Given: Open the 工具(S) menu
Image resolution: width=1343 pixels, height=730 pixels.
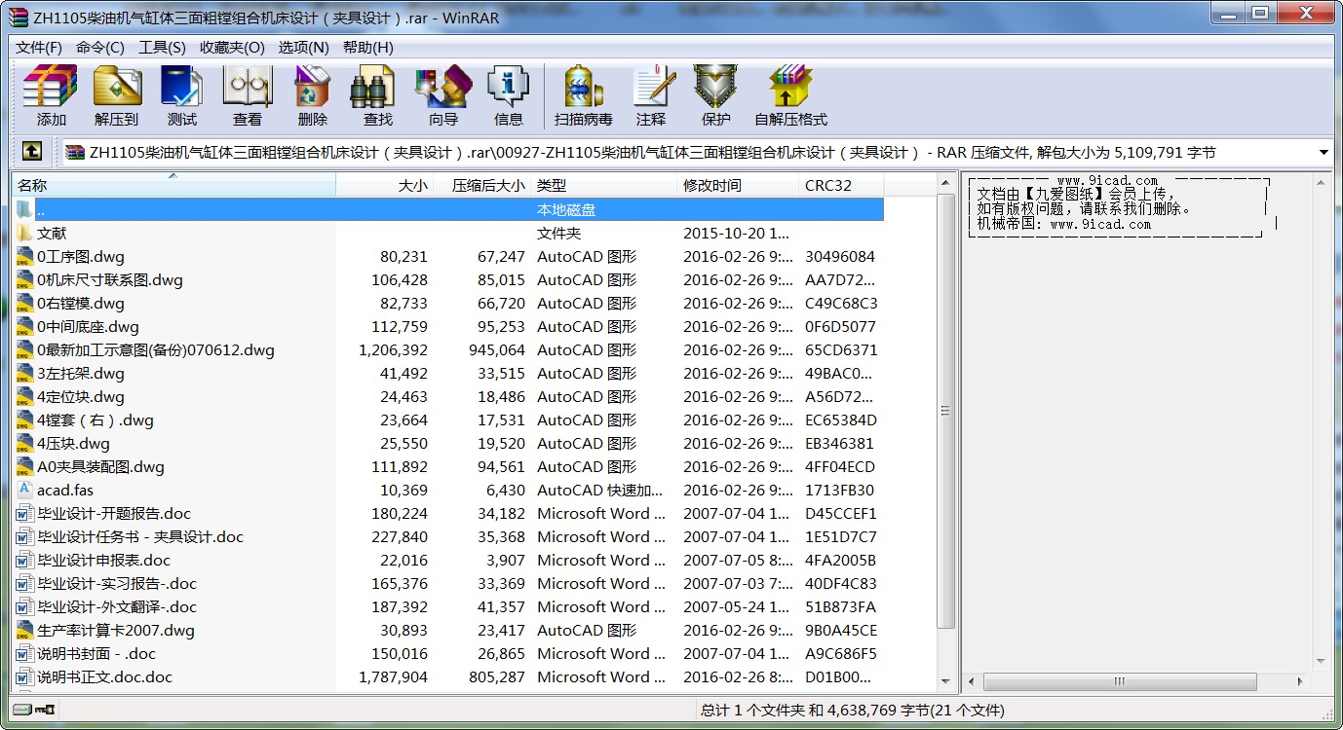Looking at the screenshot, I should click(162, 47).
